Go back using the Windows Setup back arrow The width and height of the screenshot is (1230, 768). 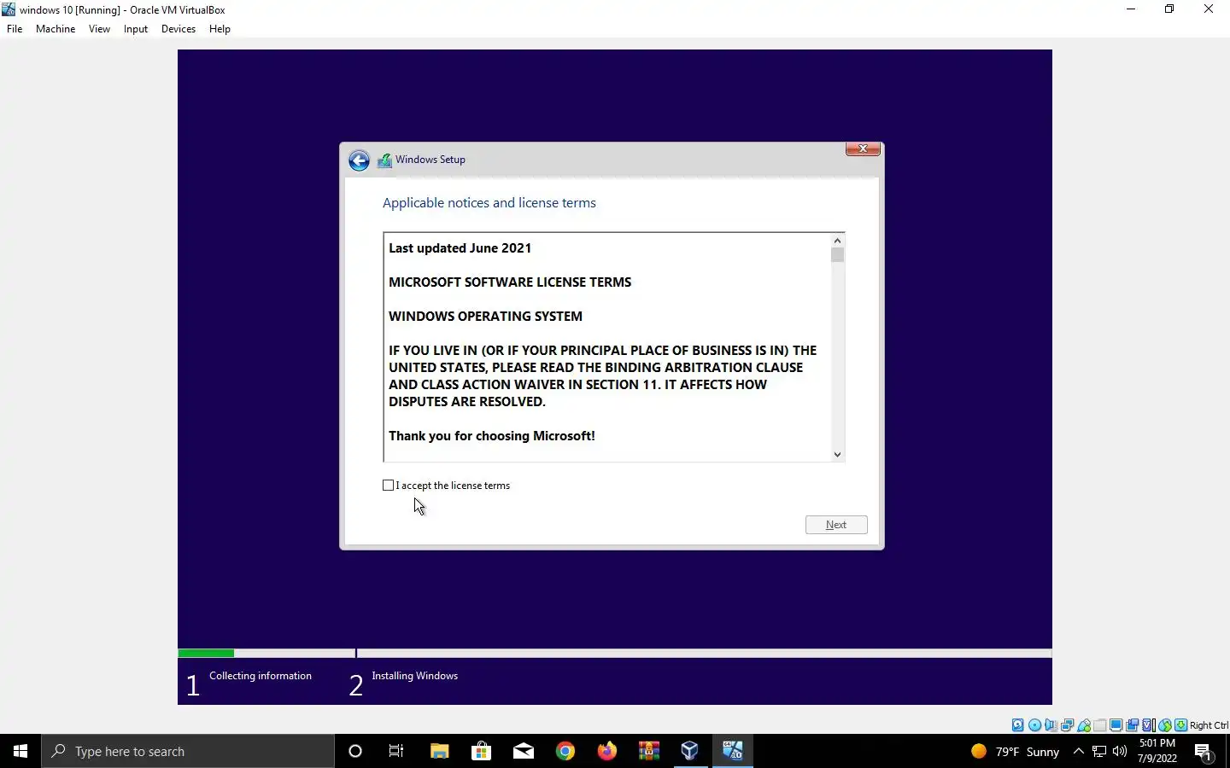[359, 160]
